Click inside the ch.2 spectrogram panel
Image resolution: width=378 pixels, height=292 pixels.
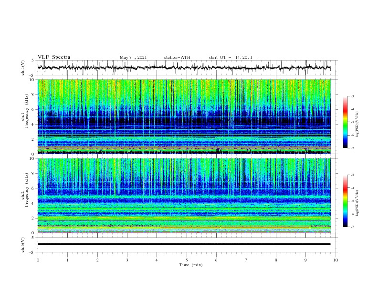point(184,196)
